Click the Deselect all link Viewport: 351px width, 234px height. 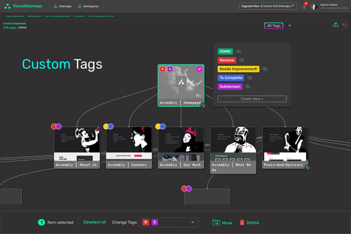point(95,222)
